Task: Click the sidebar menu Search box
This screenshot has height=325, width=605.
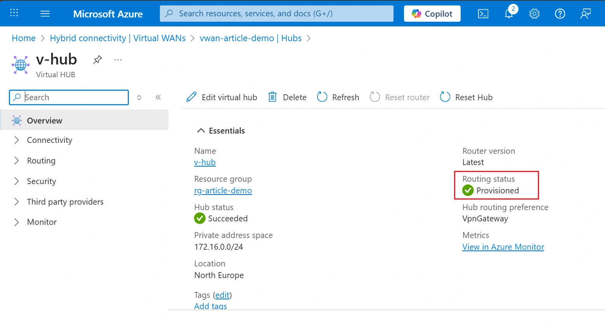Action: (x=69, y=97)
